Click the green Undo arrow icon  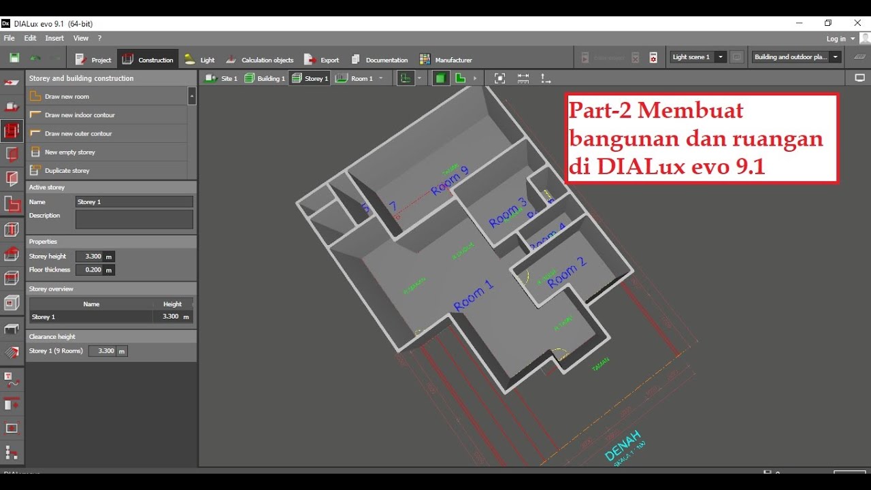tap(35, 59)
